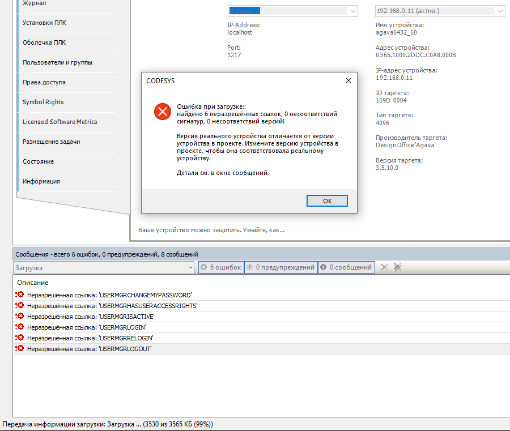510x431 pixels.
Task: Click the Описание column header
Action: click(33, 283)
